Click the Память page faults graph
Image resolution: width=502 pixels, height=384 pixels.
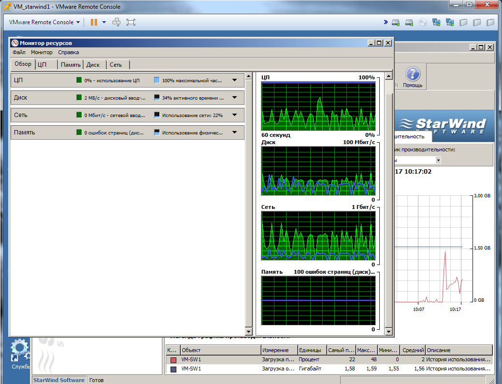(318, 301)
